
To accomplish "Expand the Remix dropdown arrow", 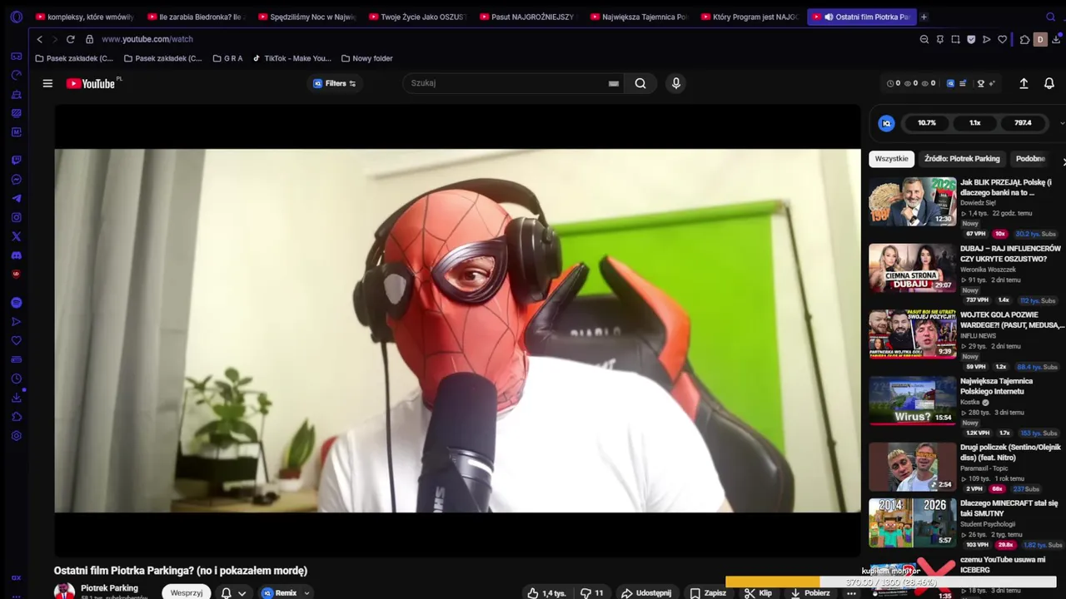I will [x=306, y=593].
